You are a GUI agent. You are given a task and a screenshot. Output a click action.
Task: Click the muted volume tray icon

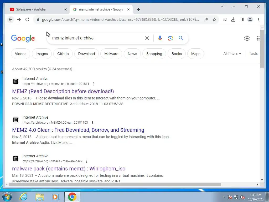click(242, 197)
